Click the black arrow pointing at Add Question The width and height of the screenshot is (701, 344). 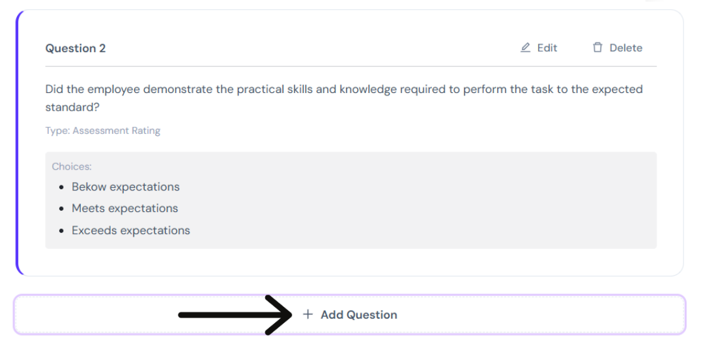(x=235, y=315)
